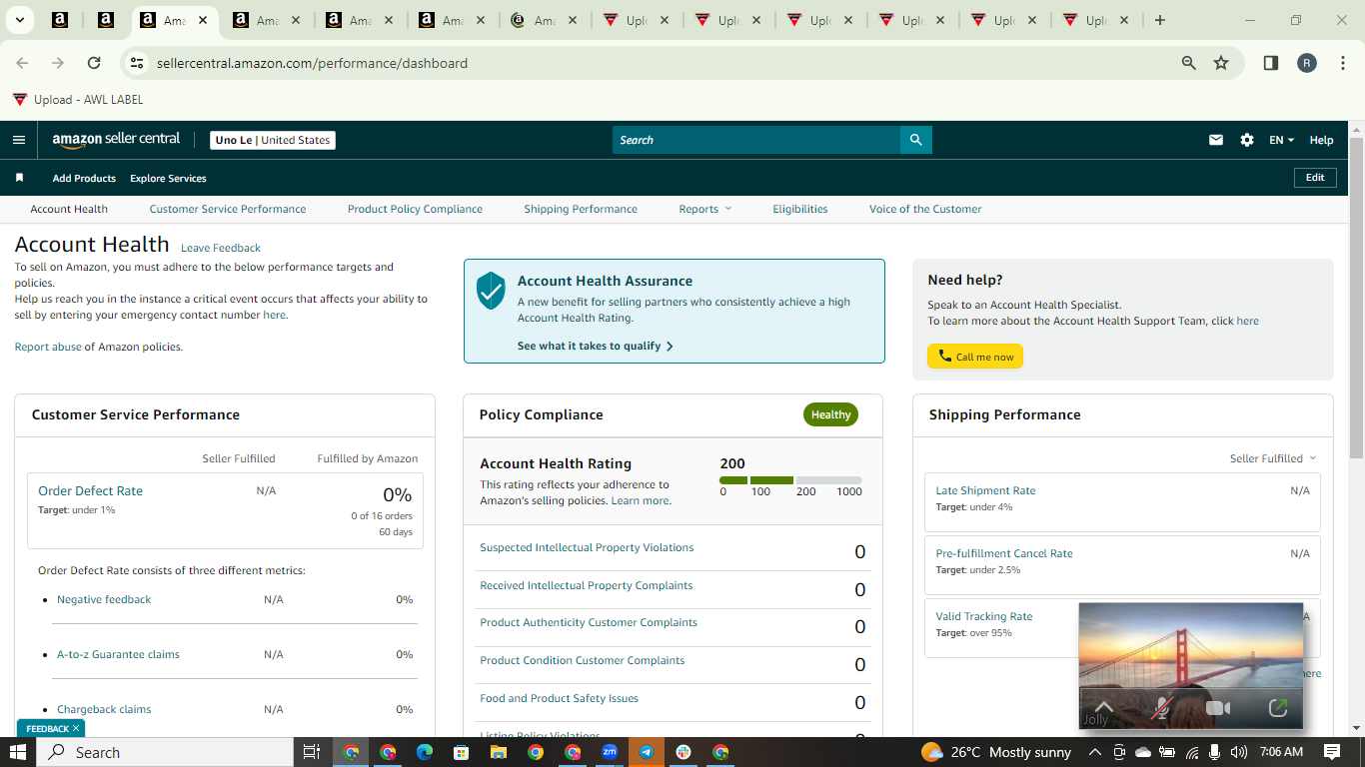This screenshot has height=767, width=1365.
Task: Close the FEEDBACK tab with its X
Action: (76, 729)
